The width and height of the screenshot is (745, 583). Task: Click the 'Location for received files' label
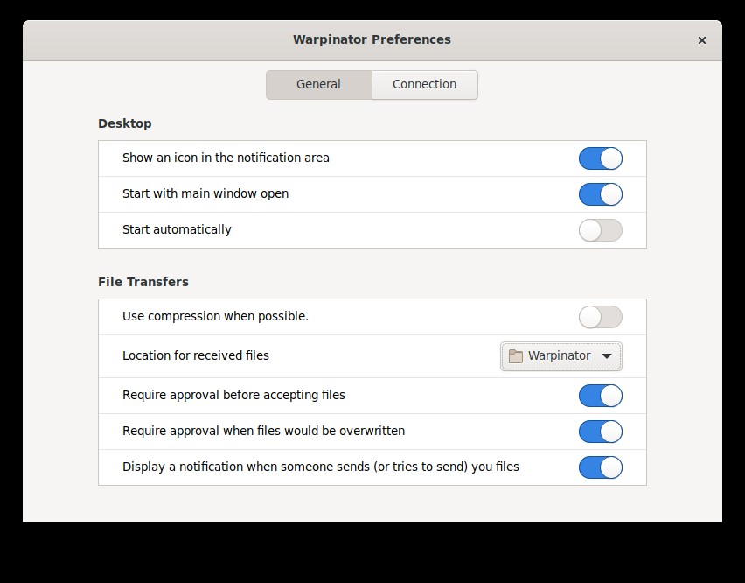tap(196, 355)
